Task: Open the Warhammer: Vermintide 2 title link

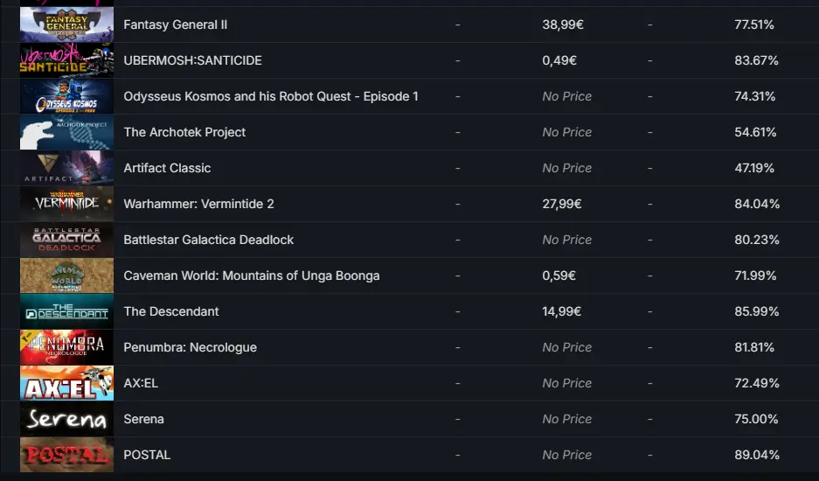Action: pos(198,204)
